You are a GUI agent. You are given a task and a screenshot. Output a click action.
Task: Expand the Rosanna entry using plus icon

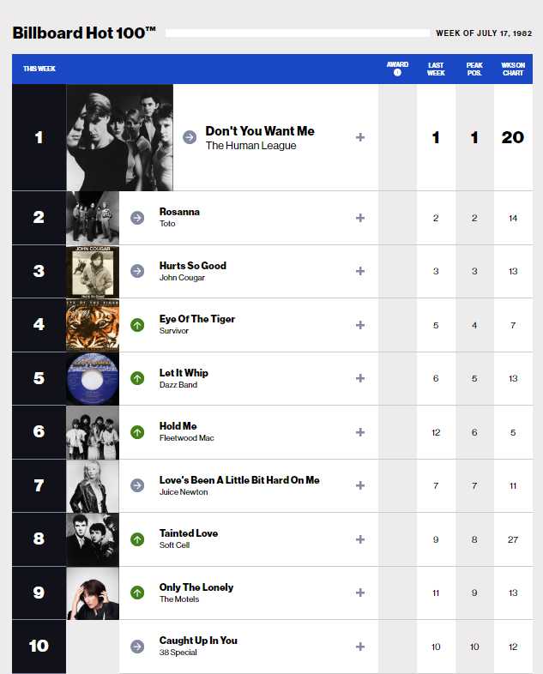coord(360,218)
